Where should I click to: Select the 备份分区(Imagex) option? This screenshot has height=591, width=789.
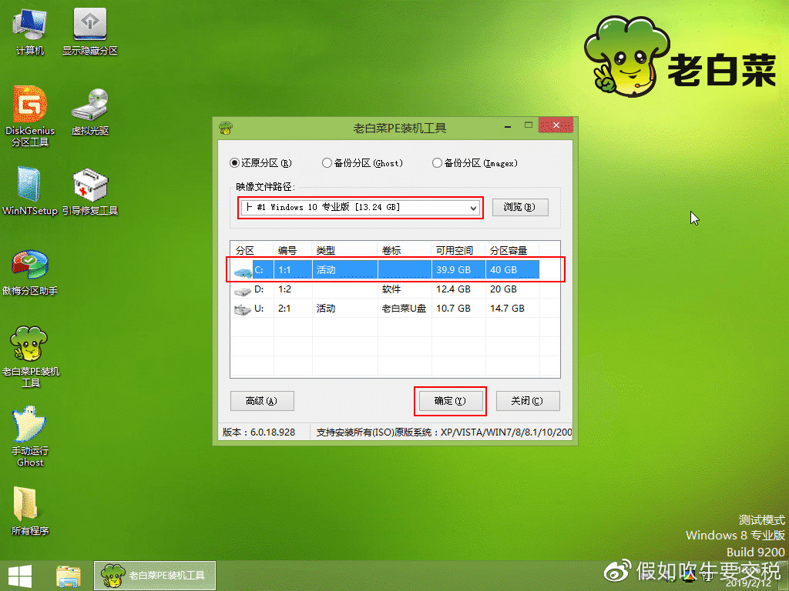coord(435,163)
